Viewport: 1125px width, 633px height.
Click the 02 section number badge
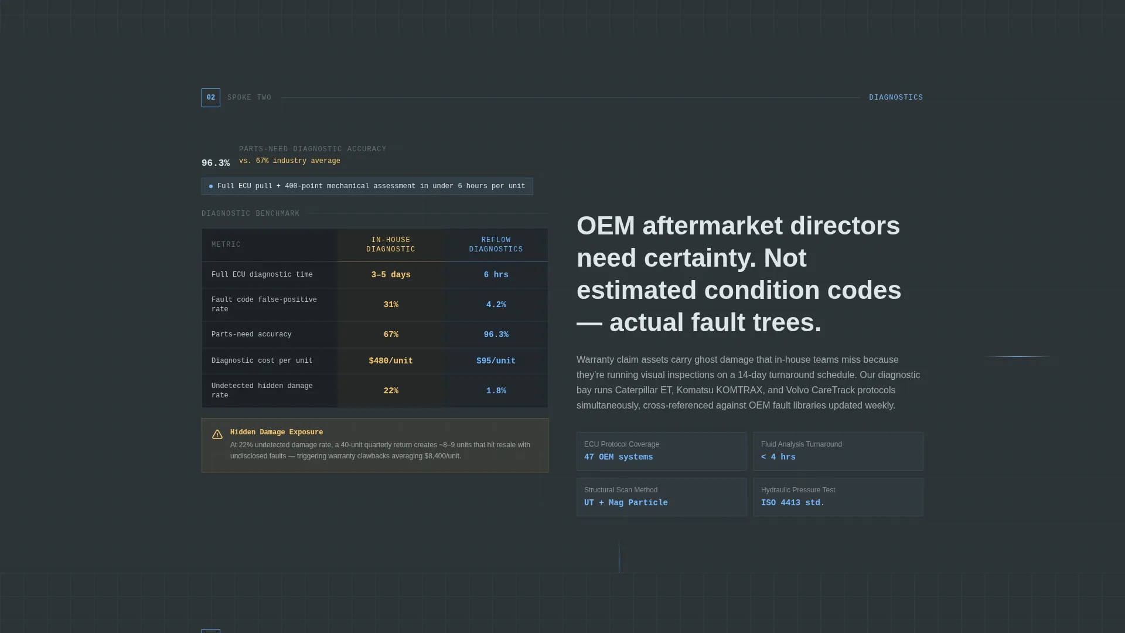click(x=211, y=98)
